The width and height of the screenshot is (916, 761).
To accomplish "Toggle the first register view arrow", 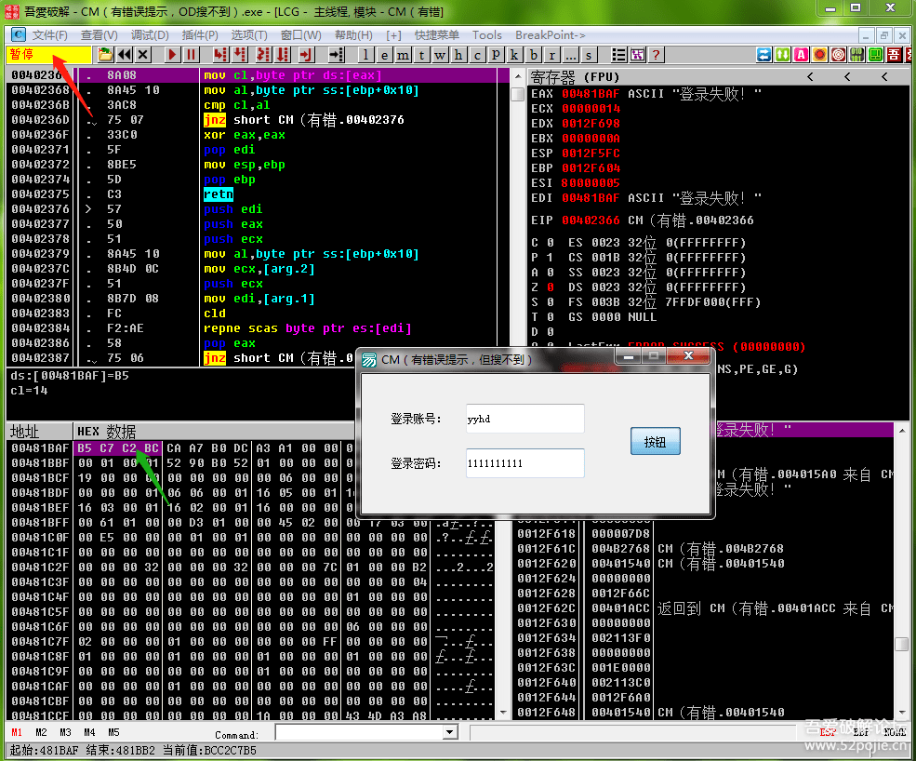I will click(810, 77).
